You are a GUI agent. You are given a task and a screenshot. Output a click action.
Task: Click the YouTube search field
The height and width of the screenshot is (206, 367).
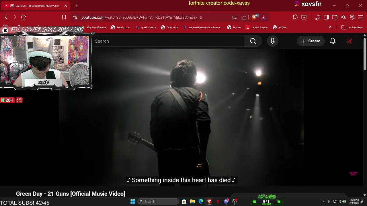pos(168,41)
